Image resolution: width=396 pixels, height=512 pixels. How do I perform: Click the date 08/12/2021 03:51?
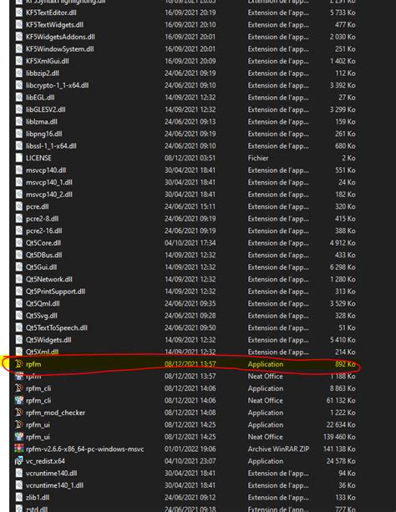[190, 158]
